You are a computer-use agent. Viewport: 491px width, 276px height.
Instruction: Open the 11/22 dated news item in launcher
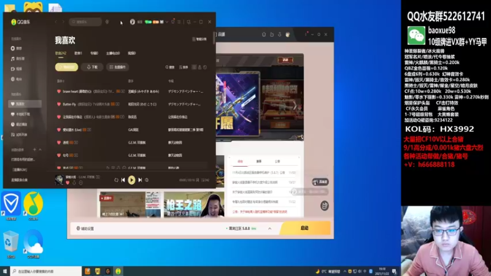(x=264, y=202)
